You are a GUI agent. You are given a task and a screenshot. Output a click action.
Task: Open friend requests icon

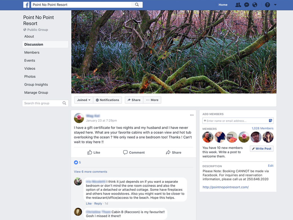pos(238,5)
